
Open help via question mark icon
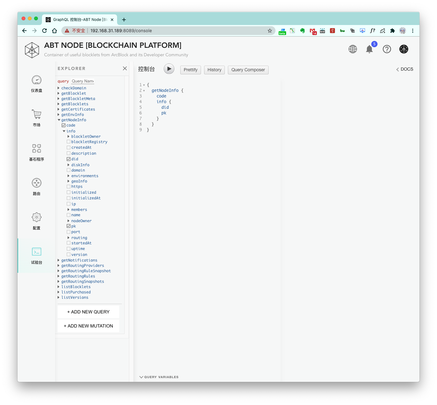(x=387, y=49)
